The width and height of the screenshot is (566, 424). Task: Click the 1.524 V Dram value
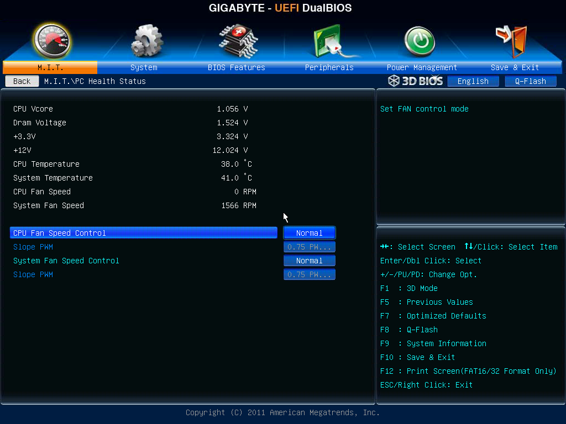(x=232, y=123)
